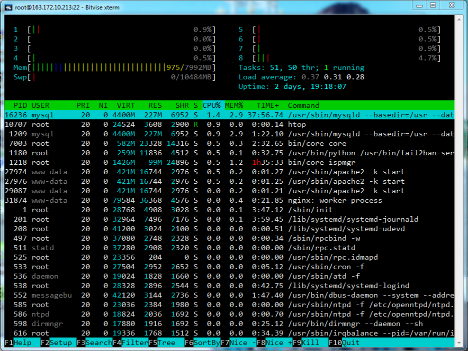Select the fail2ban python process row
The width and height of the screenshot is (468, 351).
pos(229,153)
